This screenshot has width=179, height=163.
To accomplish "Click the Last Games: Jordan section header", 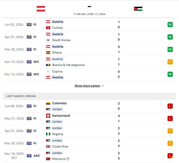I will pos(89,96).
